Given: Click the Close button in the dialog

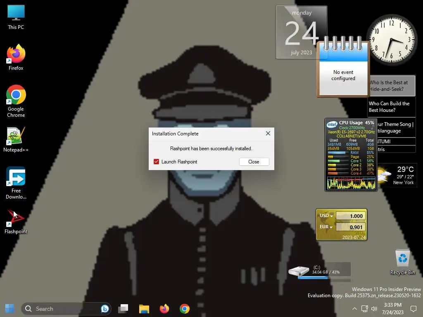Looking at the screenshot, I should point(254,162).
